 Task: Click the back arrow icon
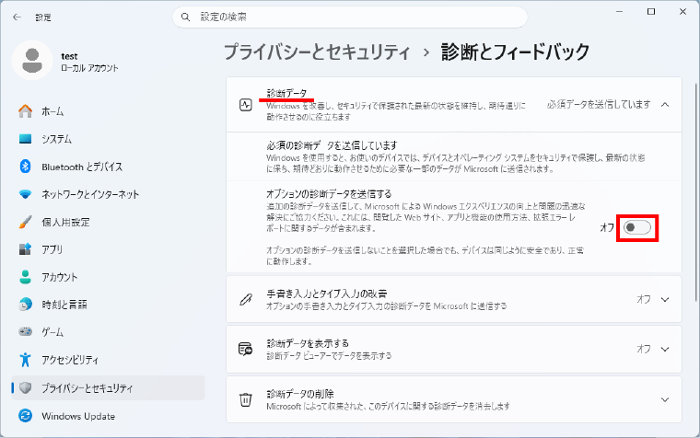tap(17, 17)
